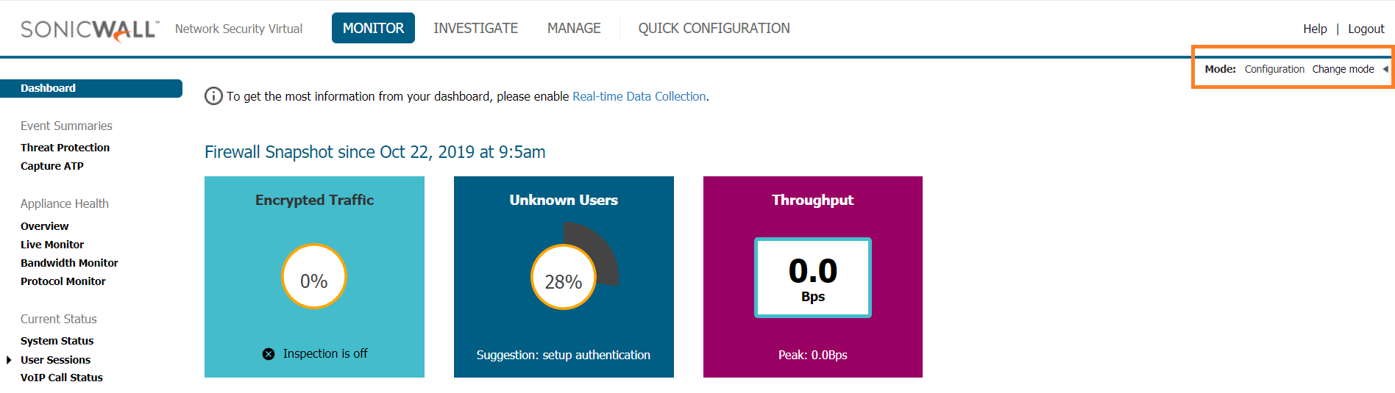Screen dimensions: 1395x393
Task: Click the Throughput 0.0 Bps readout box
Action: coord(812,278)
